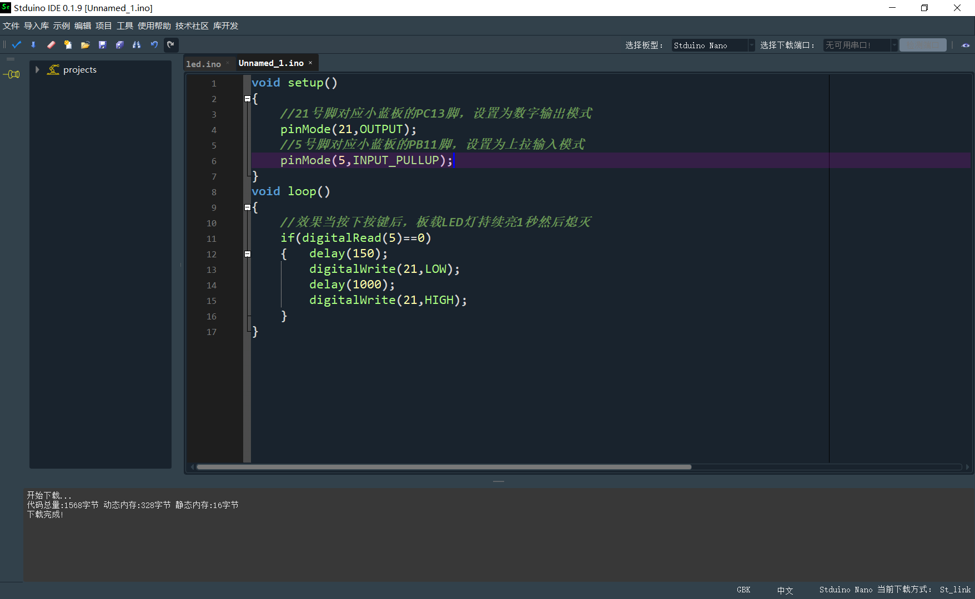Image resolution: width=975 pixels, height=599 pixels.
Task: Click the toolbar drag handle grip
Action: coord(4,45)
